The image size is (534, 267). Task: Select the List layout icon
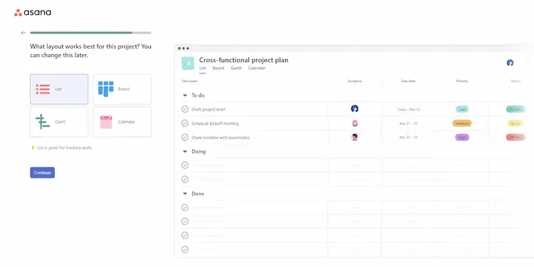(x=43, y=89)
